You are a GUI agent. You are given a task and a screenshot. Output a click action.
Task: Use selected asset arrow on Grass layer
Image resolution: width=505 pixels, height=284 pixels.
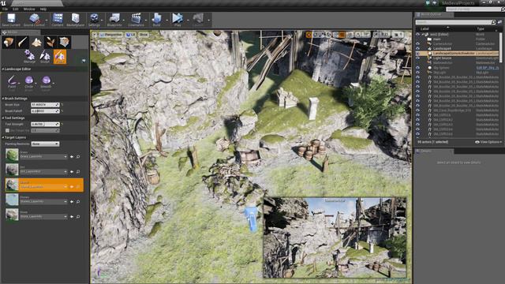72,157
